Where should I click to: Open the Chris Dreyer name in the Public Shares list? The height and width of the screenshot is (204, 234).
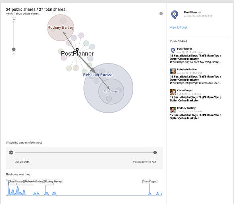point(185,90)
